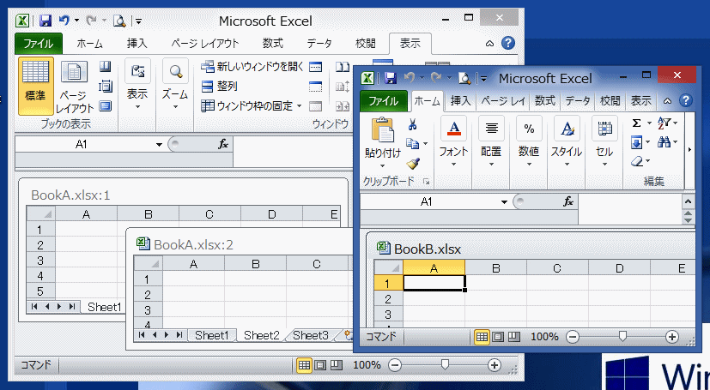
Task: Select cell A1 in BookB.xlsx
Action: click(434, 284)
